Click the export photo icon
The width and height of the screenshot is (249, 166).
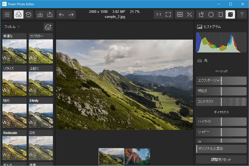(50, 15)
